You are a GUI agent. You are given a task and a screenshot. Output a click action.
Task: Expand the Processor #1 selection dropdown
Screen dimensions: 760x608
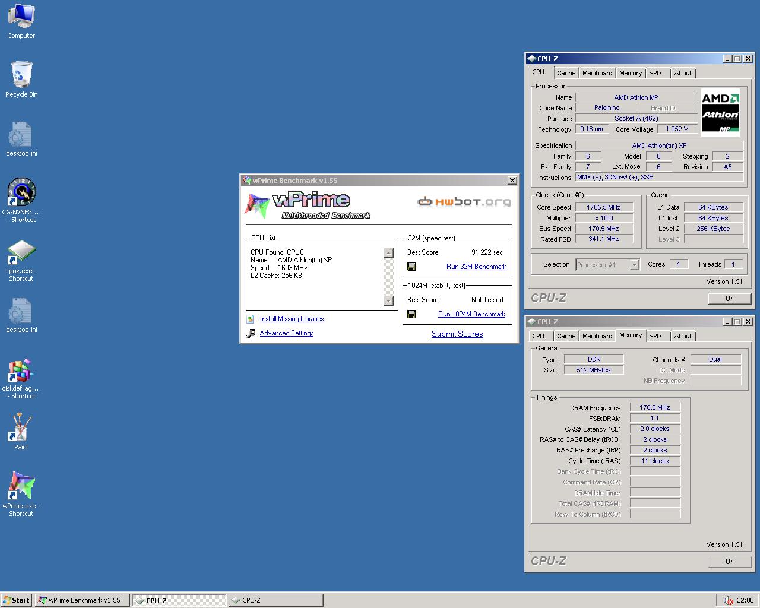click(634, 265)
